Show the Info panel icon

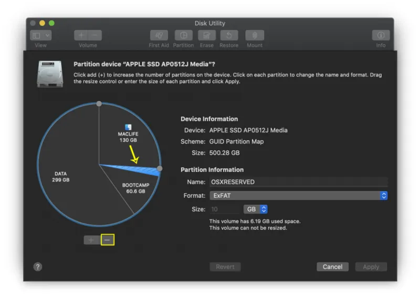[381, 35]
